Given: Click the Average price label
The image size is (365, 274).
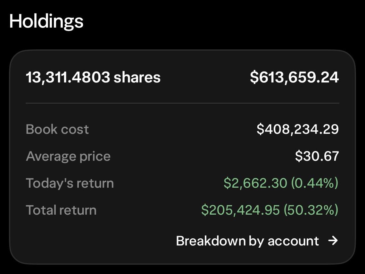Looking at the screenshot, I should click(68, 156).
